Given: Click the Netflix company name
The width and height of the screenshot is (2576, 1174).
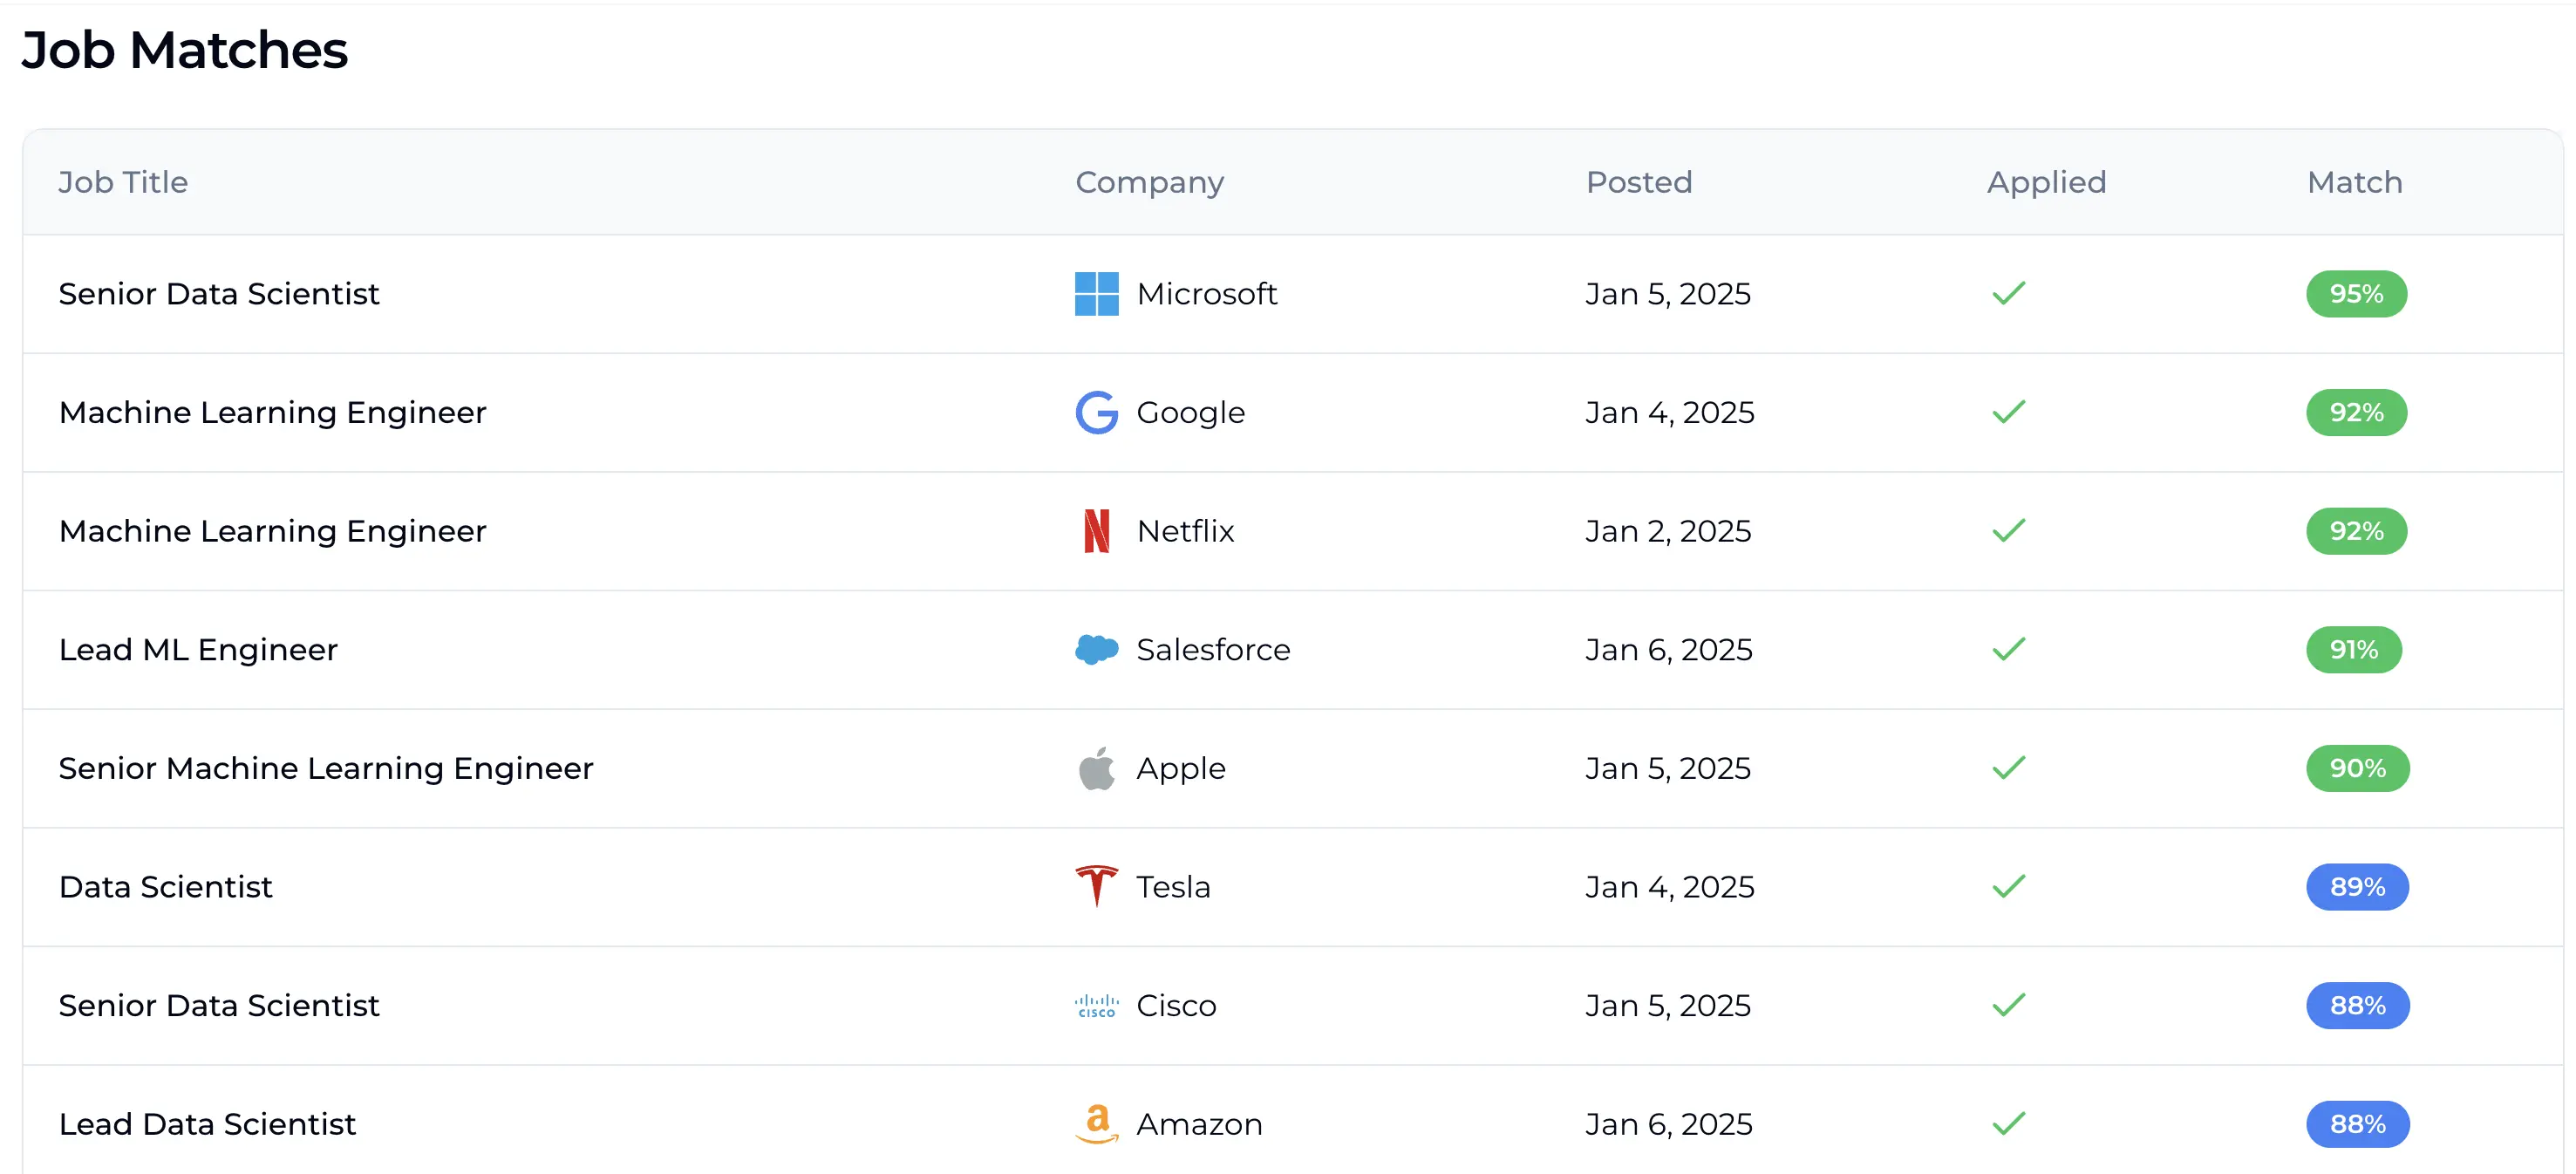Looking at the screenshot, I should tap(1185, 531).
